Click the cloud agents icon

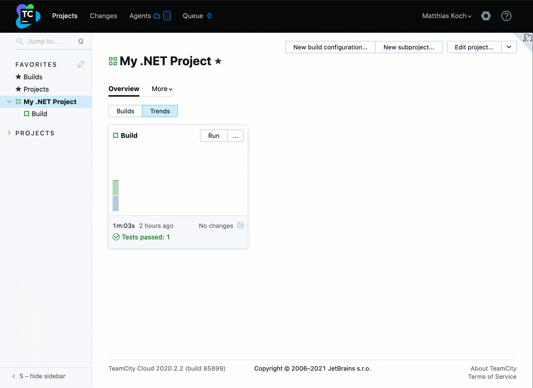click(157, 16)
